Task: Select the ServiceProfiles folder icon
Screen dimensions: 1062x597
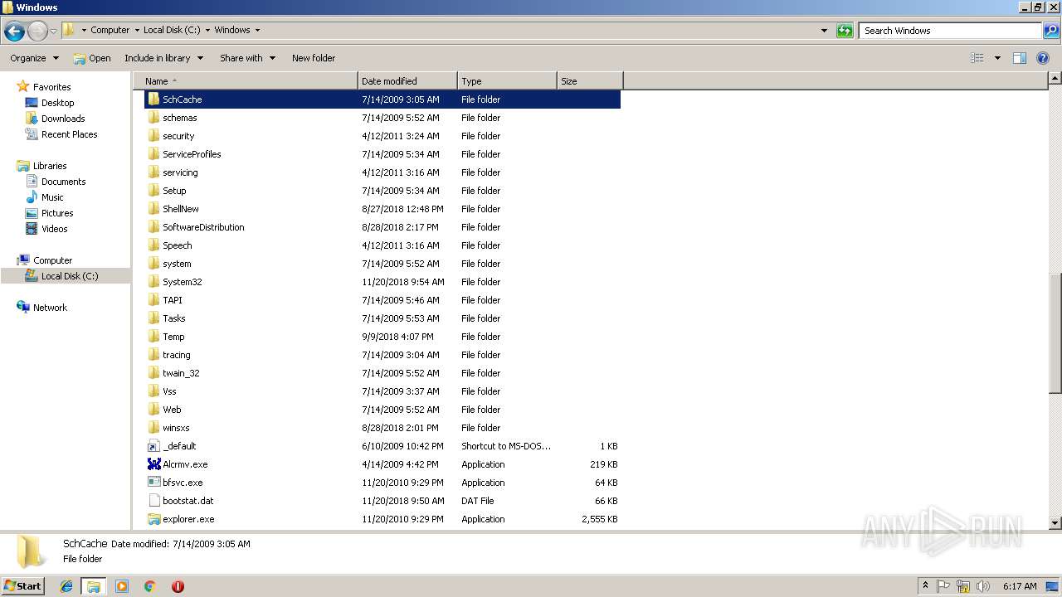Action: click(x=153, y=154)
